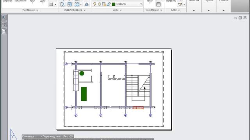Open the Array tool dropdown arrow
This screenshot has height=140, width=250.
point(81,4)
